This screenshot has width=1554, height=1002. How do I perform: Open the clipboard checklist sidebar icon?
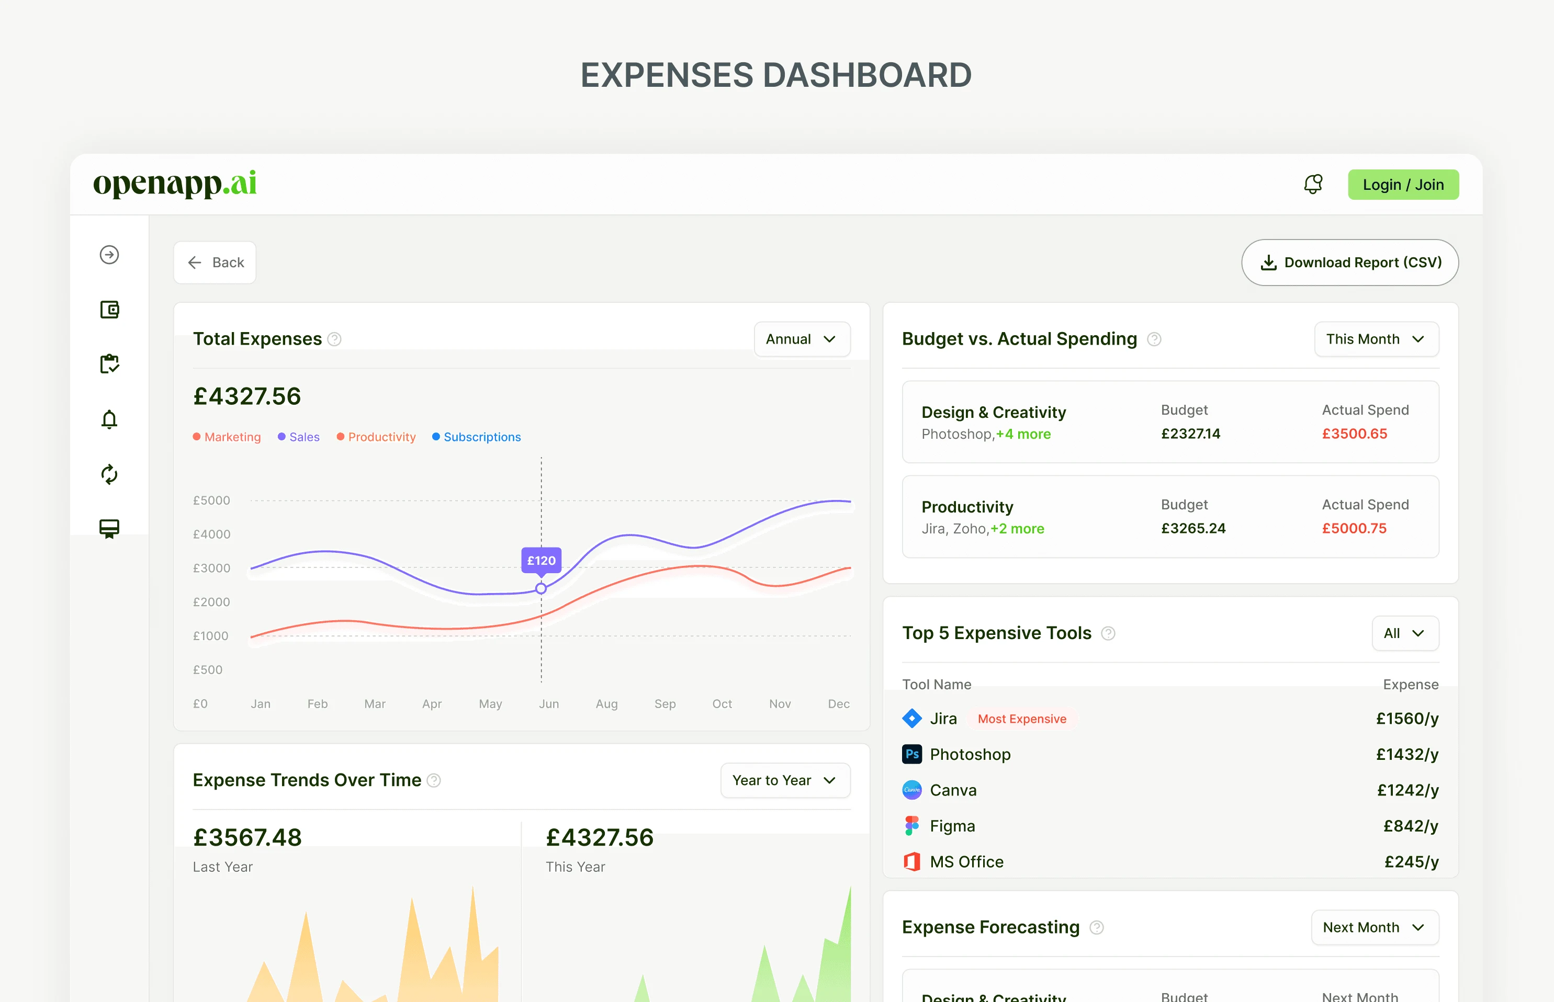[109, 363]
